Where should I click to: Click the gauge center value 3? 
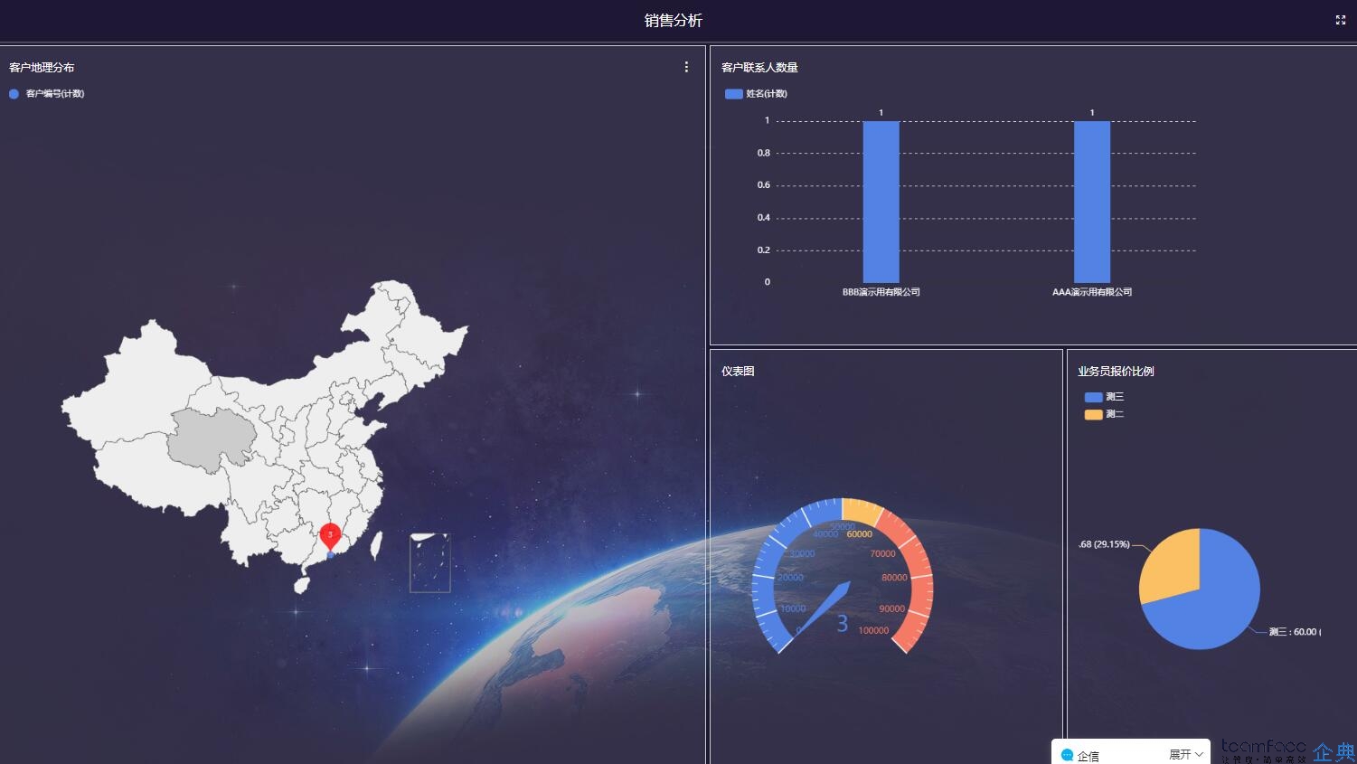[x=842, y=623]
